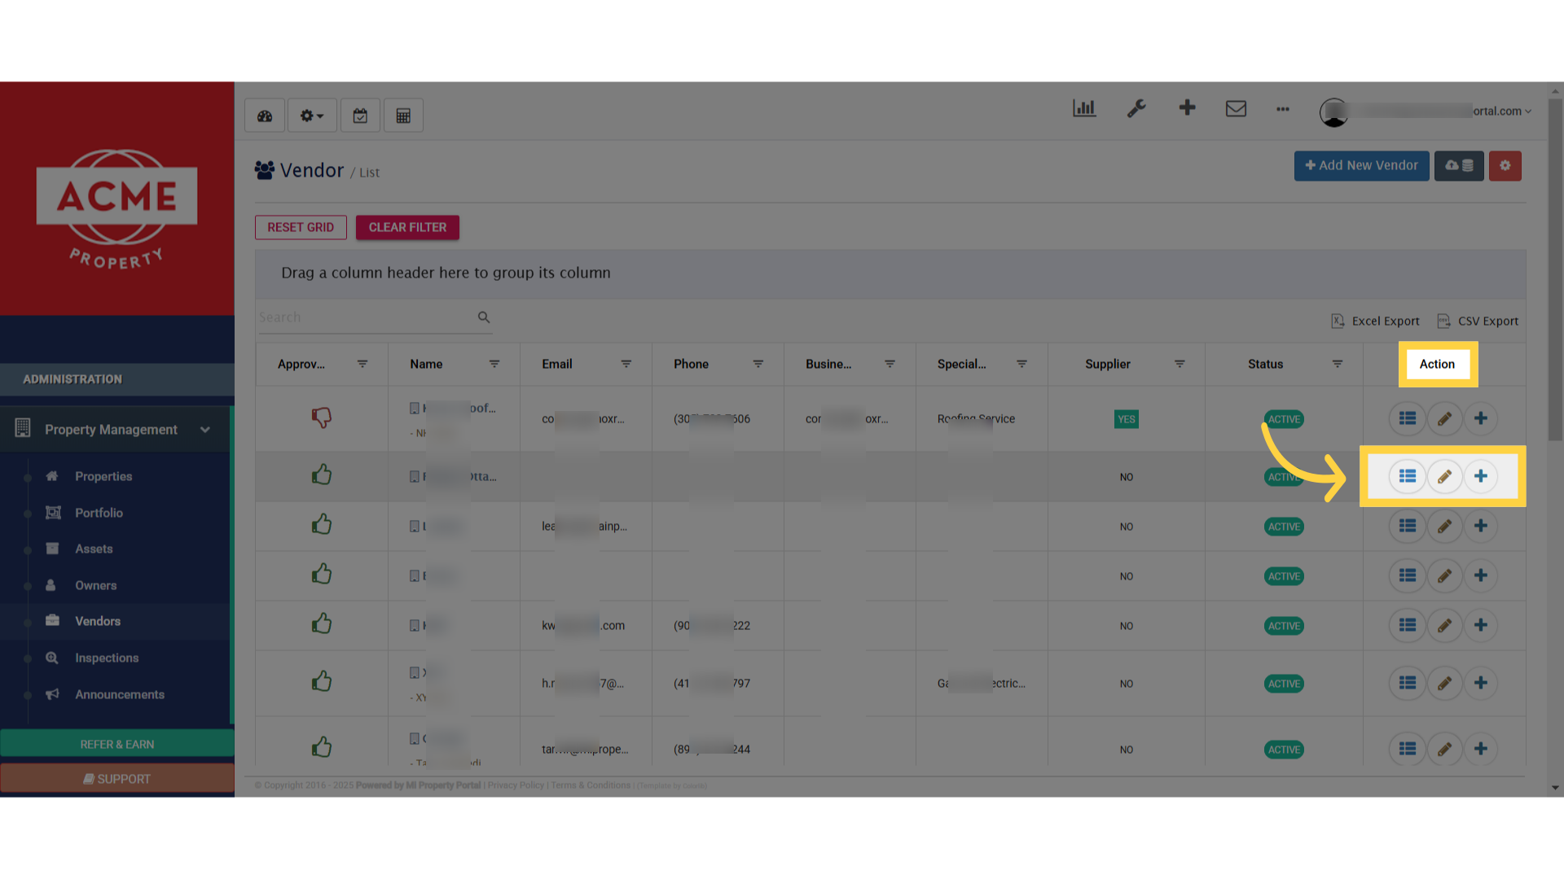This screenshot has height=879, width=1564.
Task: Click the vendor Search input field
Action: 367,317
